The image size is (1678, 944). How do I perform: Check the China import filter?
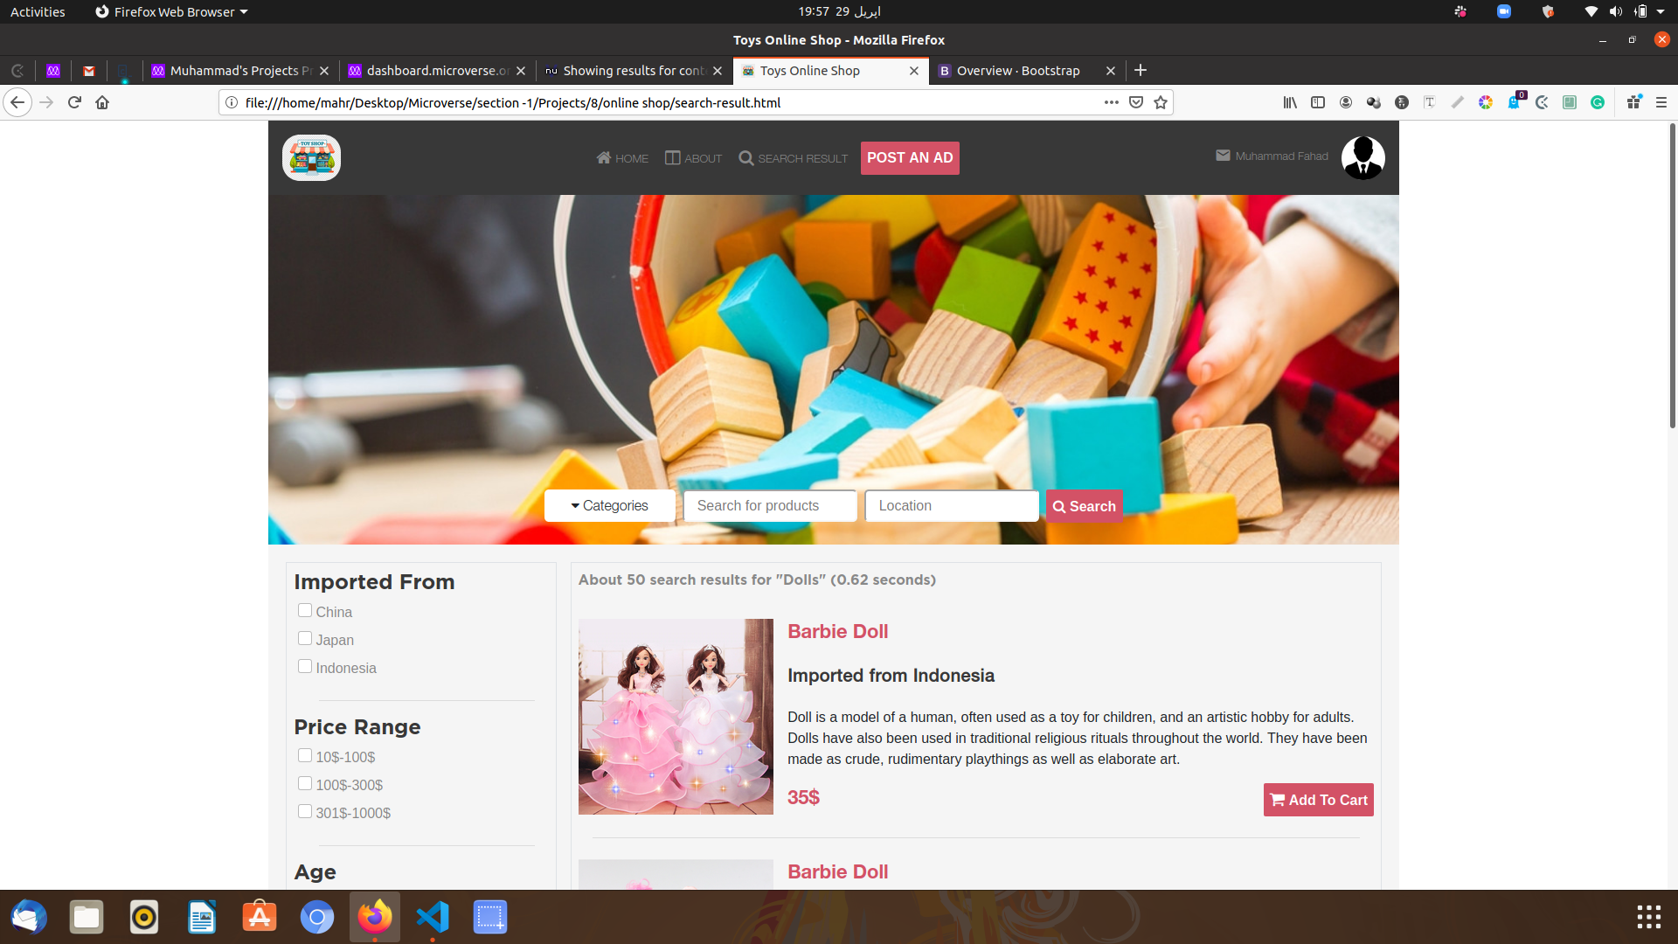[x=305, y=610]
